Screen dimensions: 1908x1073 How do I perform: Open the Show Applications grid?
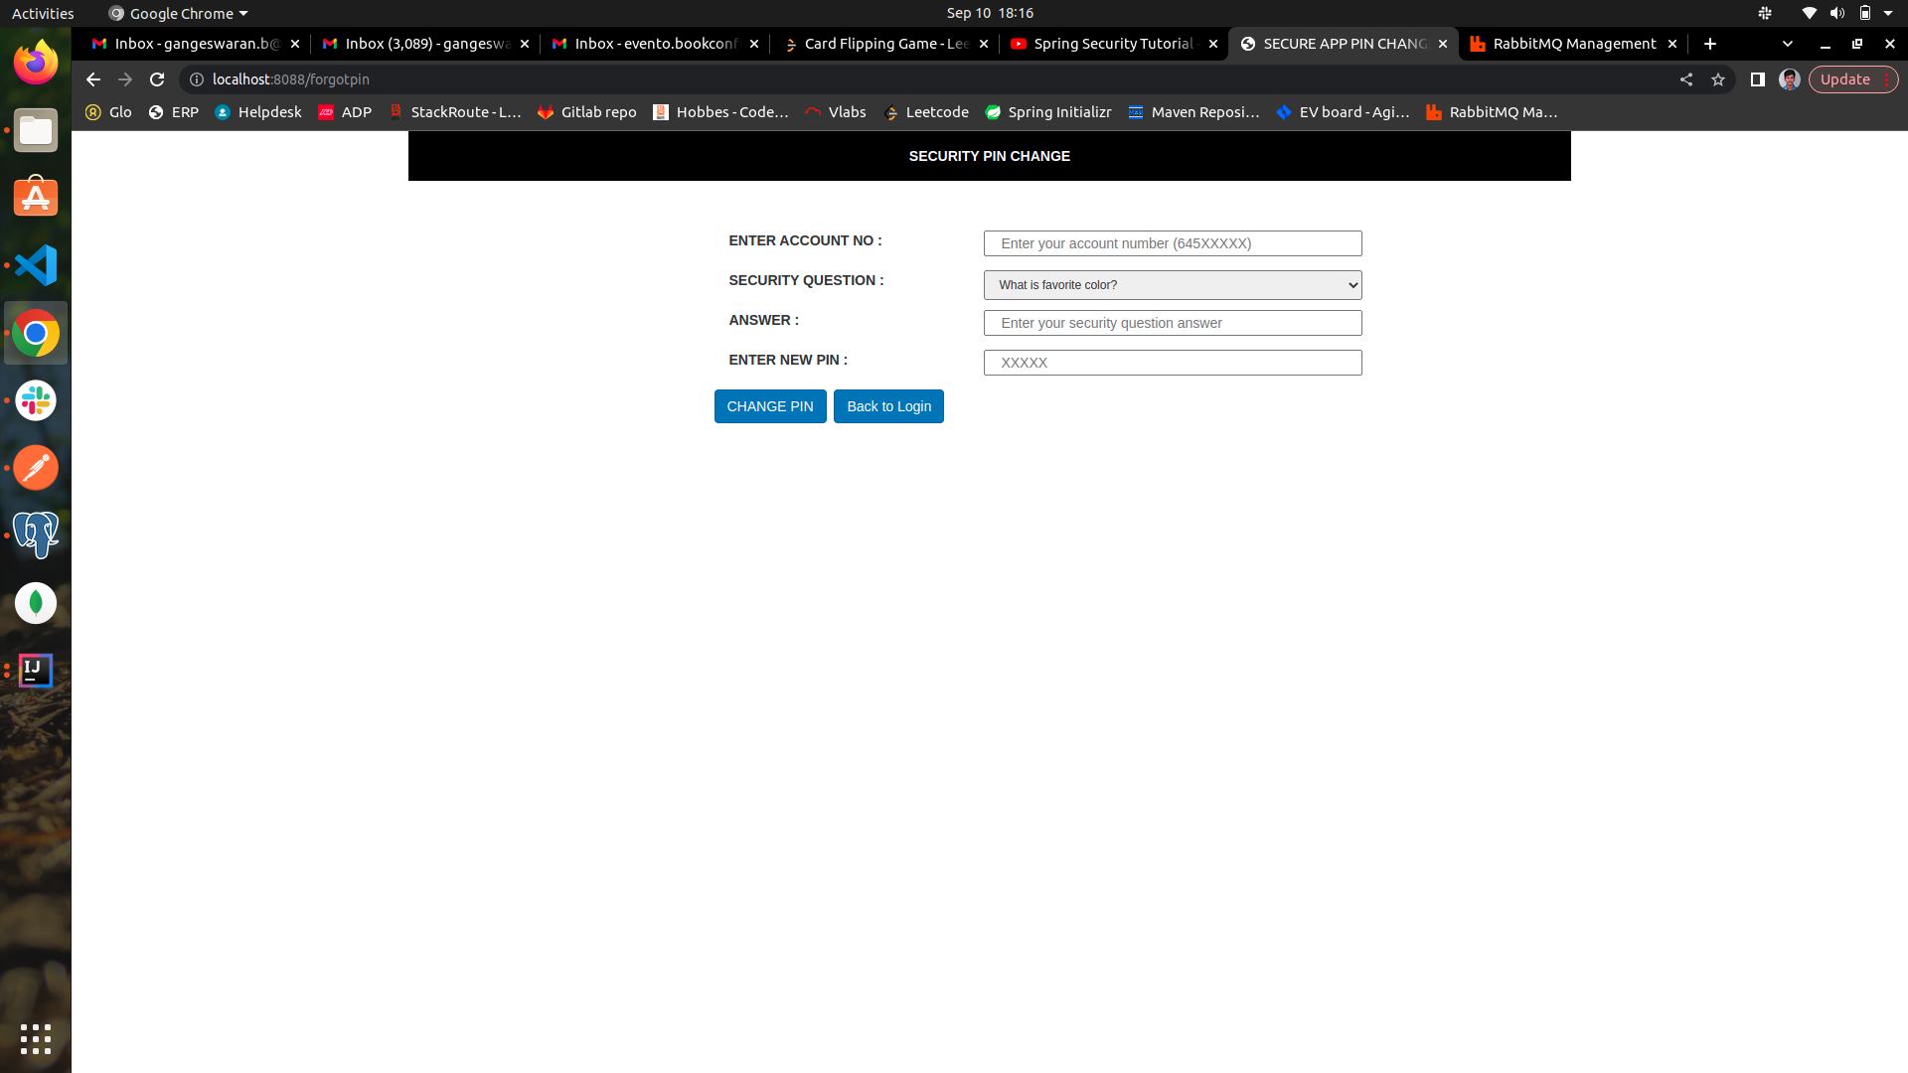[35, 1040]
